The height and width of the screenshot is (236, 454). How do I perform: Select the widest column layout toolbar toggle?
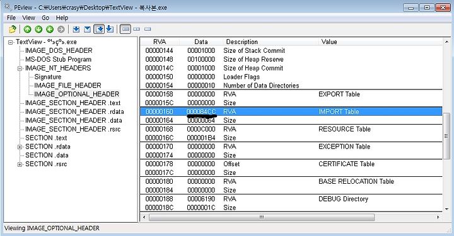click(125, 29)
